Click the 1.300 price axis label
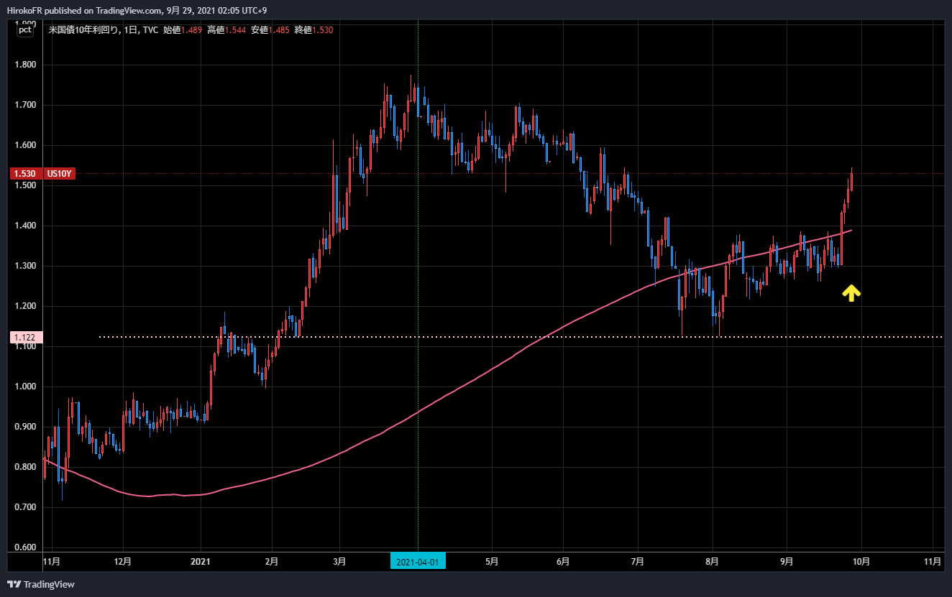 coord(25,266)
